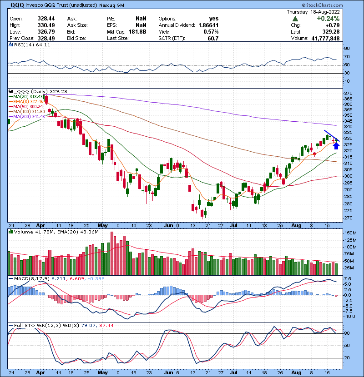Click the candlestick icon beside QQQ (Daily)

(10, 91)
